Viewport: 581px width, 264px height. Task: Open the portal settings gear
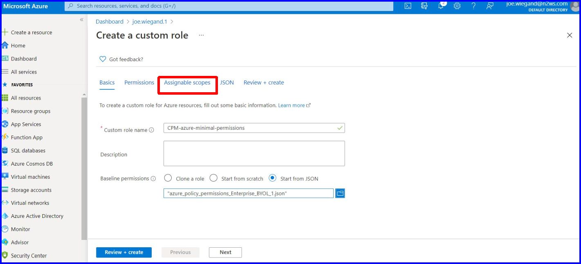tap(457, 6)
